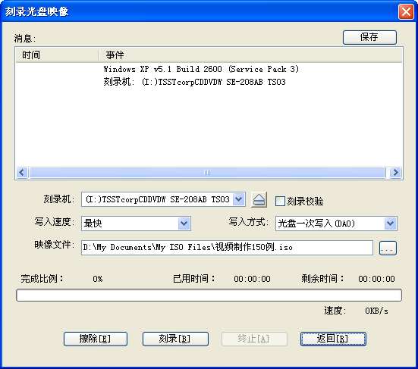Viewport: 418px width, 369px height.
Task: Click the left arrow of message scrollbar
Action: click(x=22, y=172)
